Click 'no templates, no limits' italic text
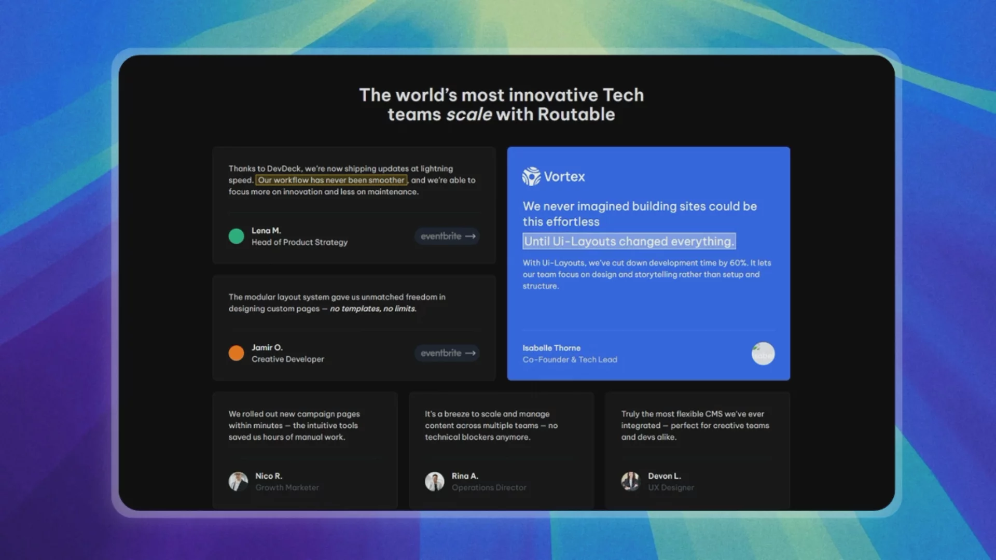Viewport: 996px width, 560px height. coord(373,309)
